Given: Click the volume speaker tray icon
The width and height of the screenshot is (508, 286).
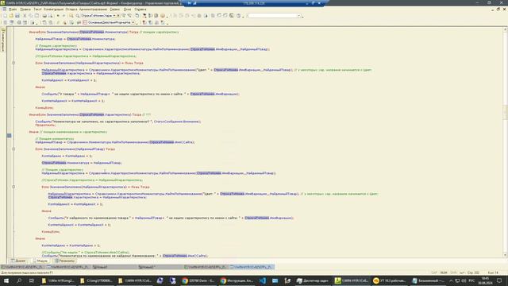Looking at the screenshot, I should pyautogui.click(x=464, y=280).
